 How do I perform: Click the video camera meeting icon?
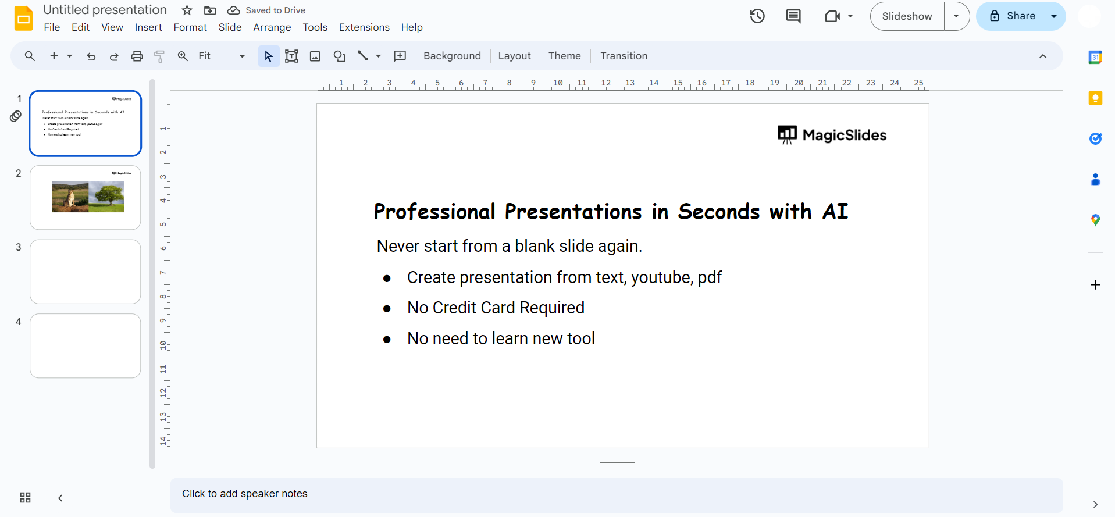tap(832, 16)
